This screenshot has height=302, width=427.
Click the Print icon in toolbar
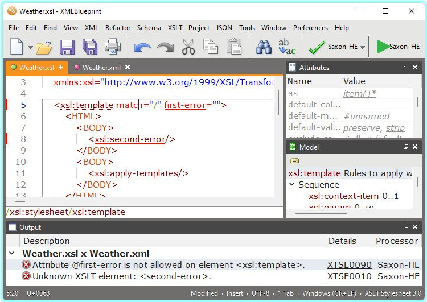click(112, 47)
